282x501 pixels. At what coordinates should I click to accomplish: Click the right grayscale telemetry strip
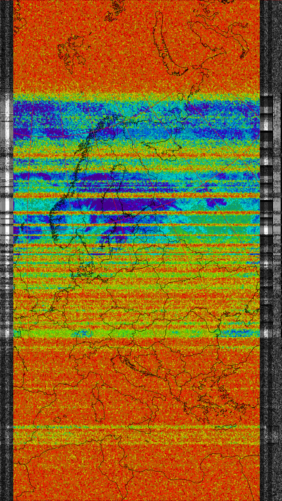pyautogui.click(x=271, y=244)
